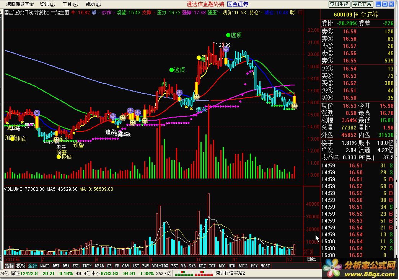The image size is (399, 280).
Task: Switch to the DMA indicator
Action: 66,266
